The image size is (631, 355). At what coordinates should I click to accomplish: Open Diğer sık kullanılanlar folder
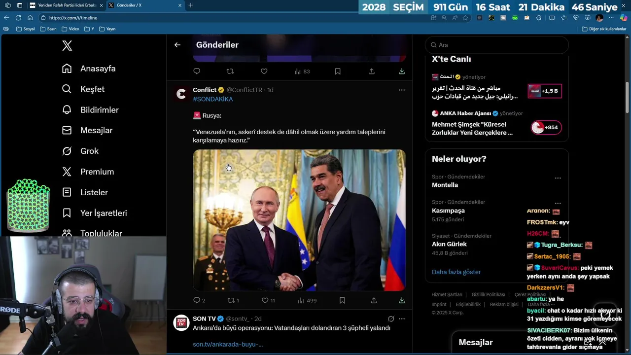point(604,29)
